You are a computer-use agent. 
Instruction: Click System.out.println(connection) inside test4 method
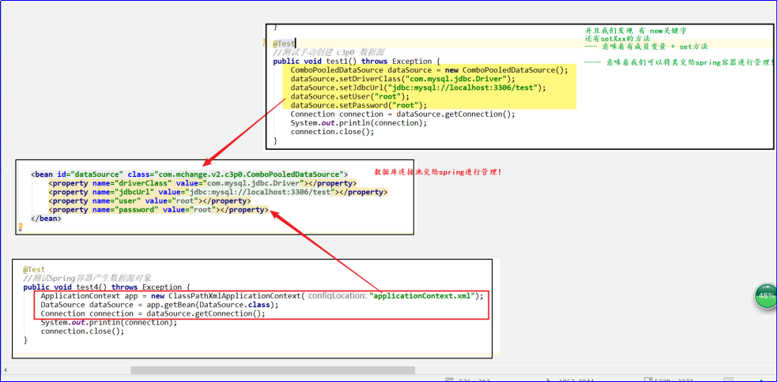pos(108,323)
